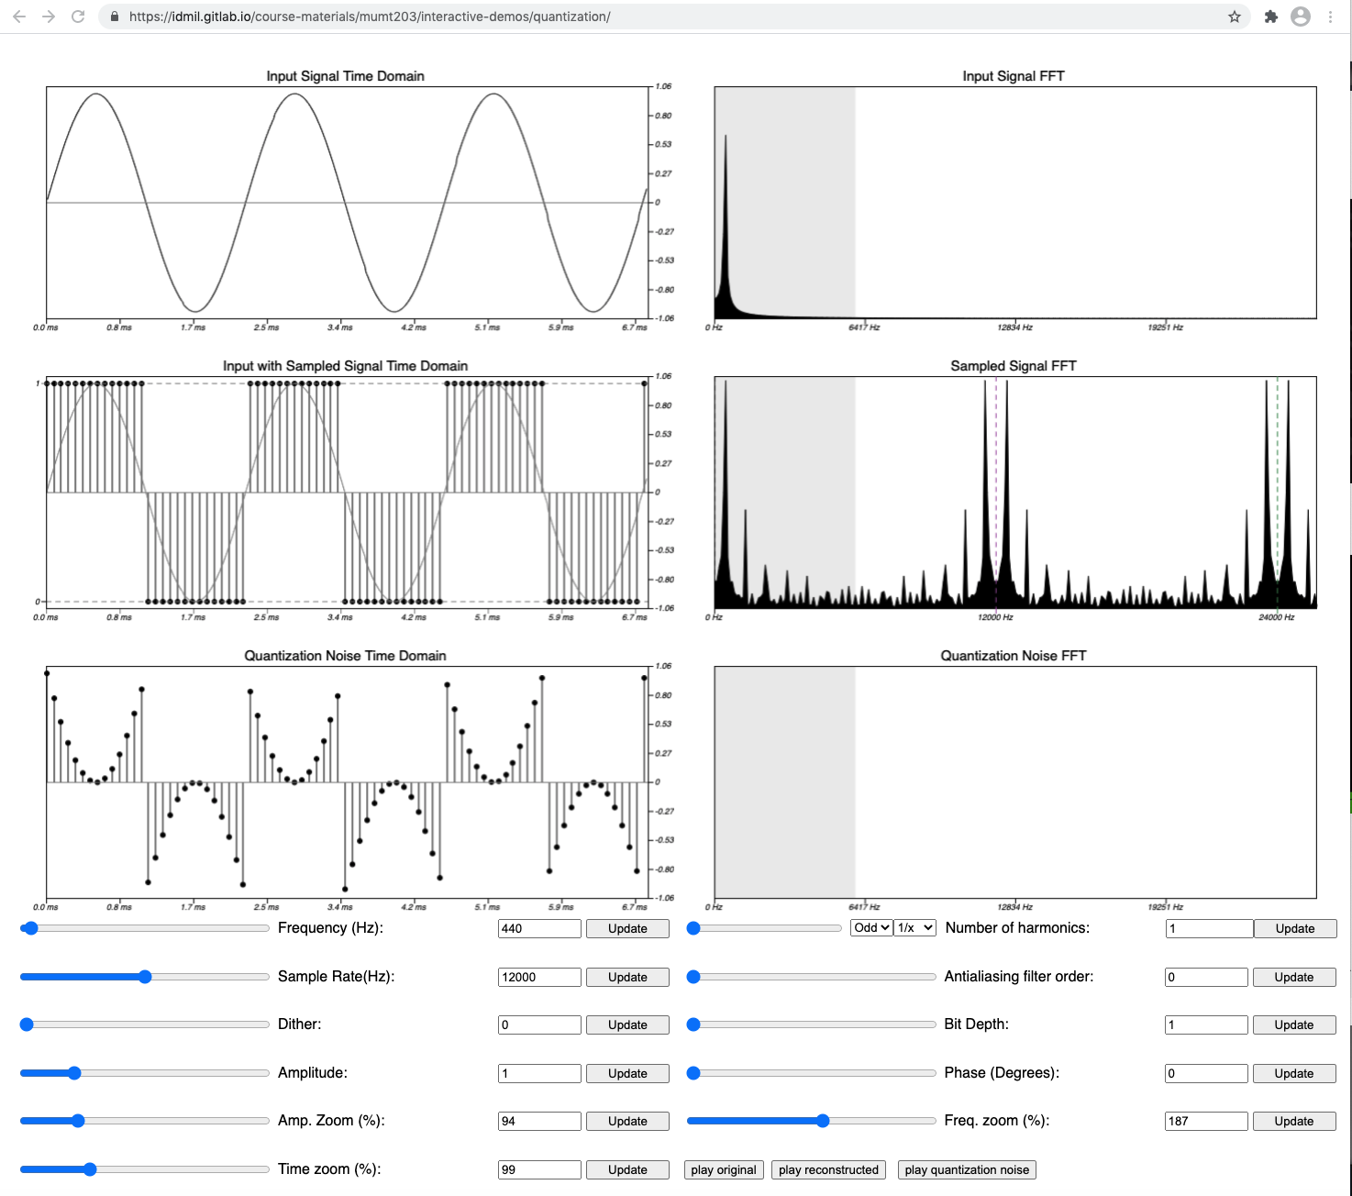Click the Antialiasing filter order slider
The width and height of the screenshot is (1352, 1196).
[812, 977]
